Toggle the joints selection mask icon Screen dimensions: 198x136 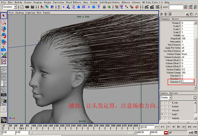68,7
